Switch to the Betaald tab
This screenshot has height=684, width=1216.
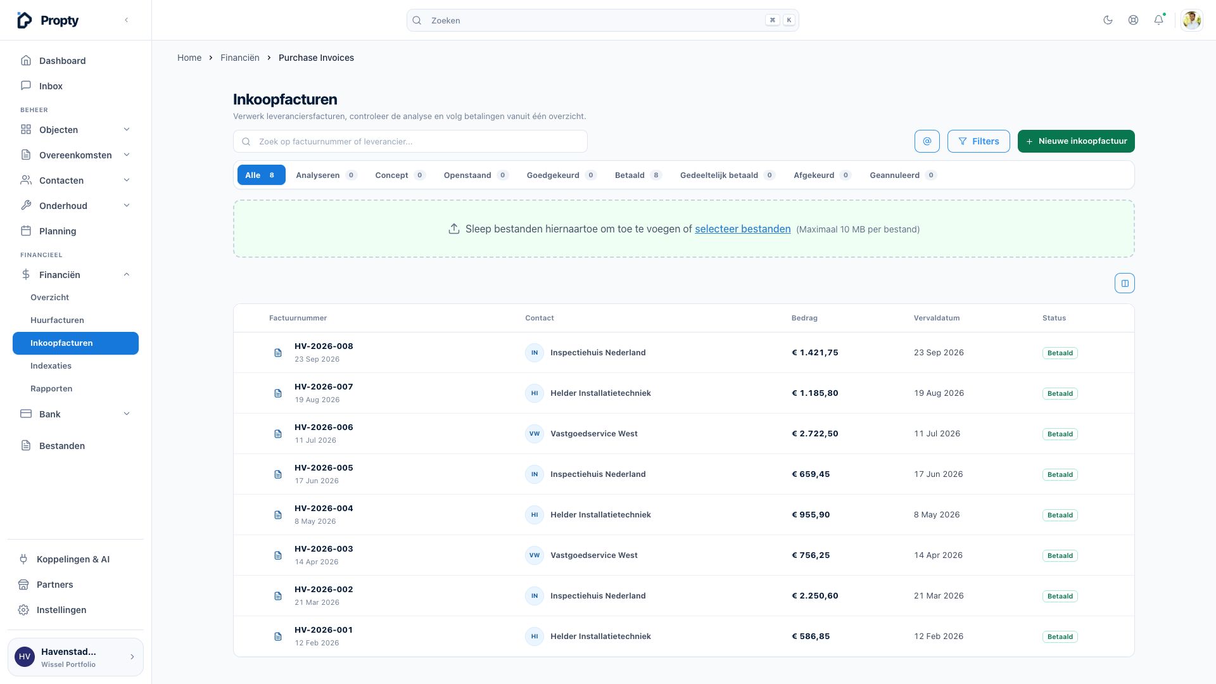point(638,175)
